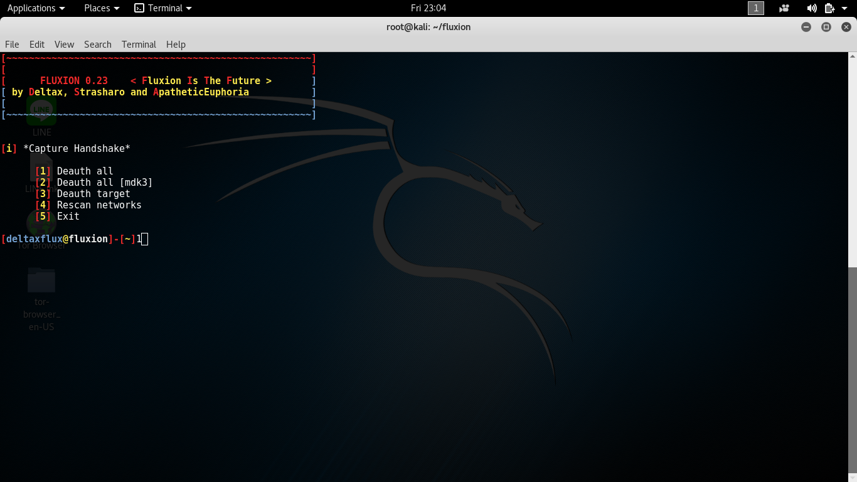Click the Fri 23:04 clock
Viewport: 857px width, 482px height.
[428, 8]
